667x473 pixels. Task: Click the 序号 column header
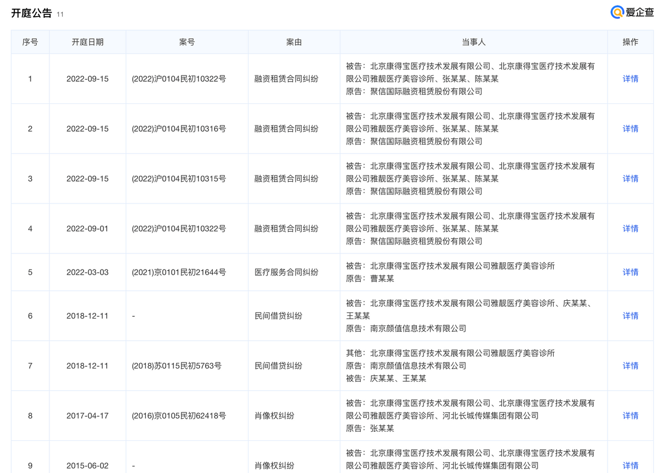pos(30,42)
